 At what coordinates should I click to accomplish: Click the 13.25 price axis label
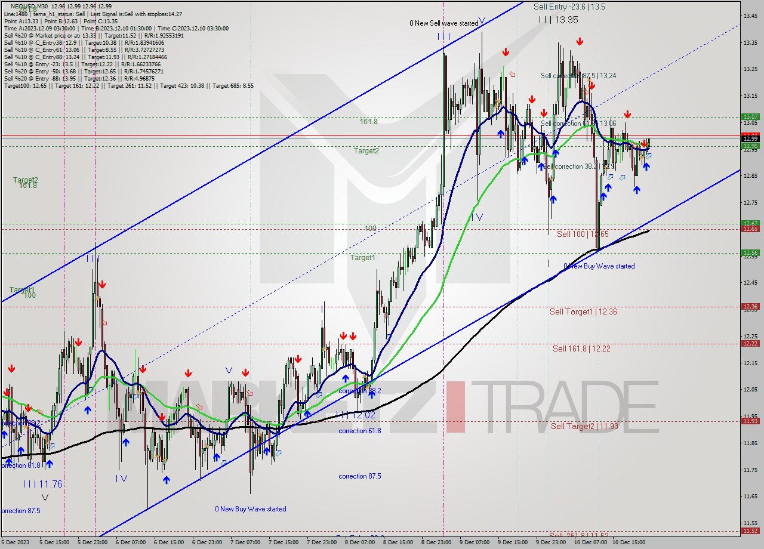pos(750,69)
